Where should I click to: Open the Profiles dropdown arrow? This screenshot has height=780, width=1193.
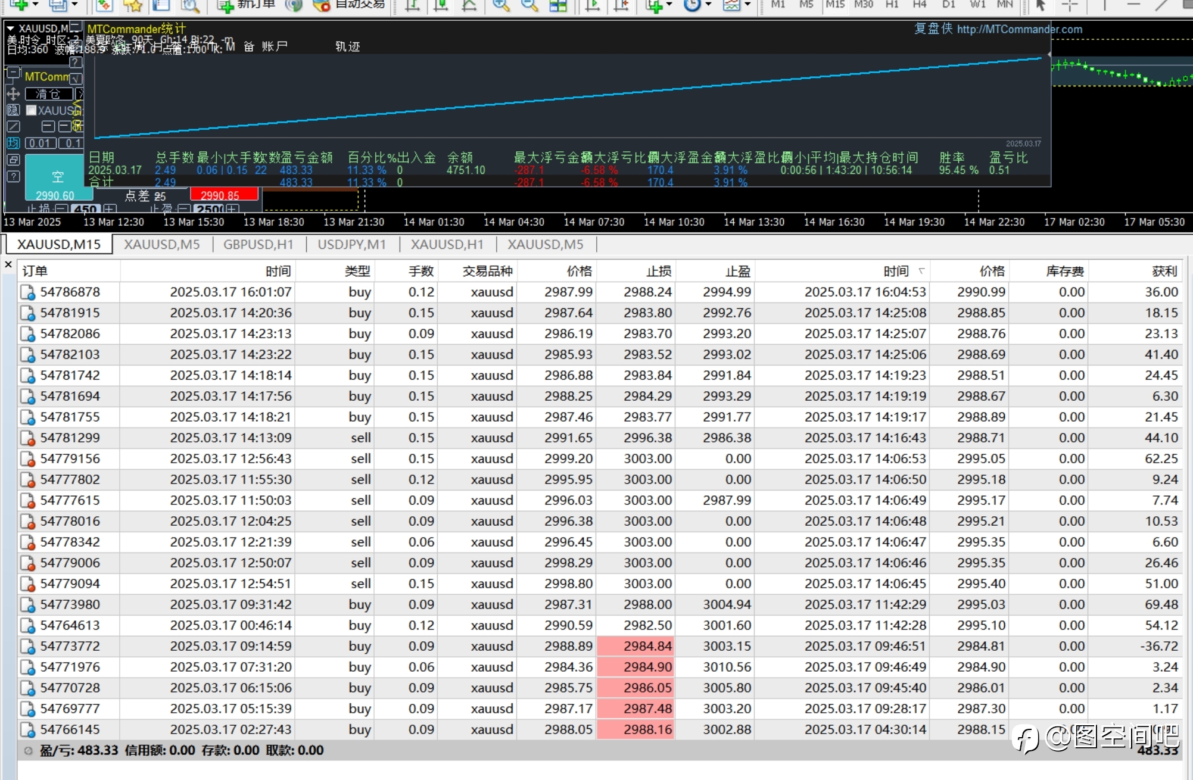point(74,5)
